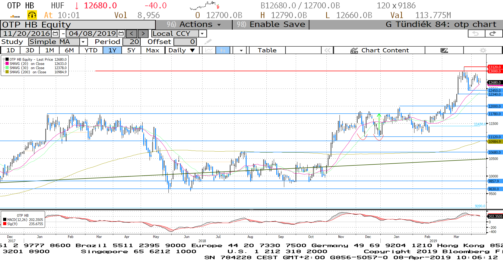The height and width of the screenshot is (272, 503).
Task: Click the red down price arrow
Action: click(x=77, y=6)
